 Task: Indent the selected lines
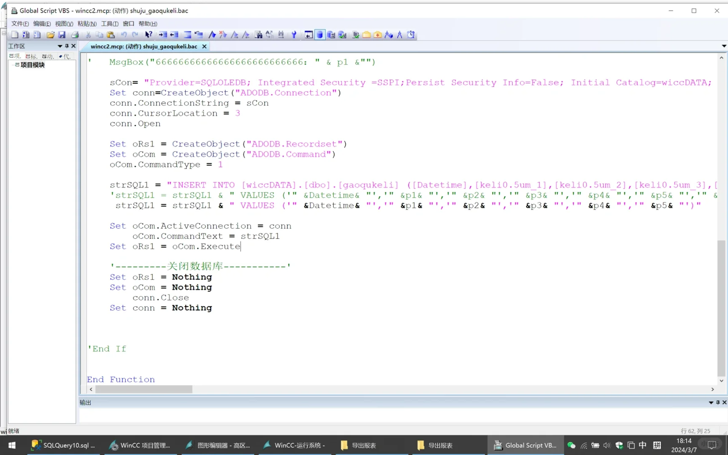(163, 35)
